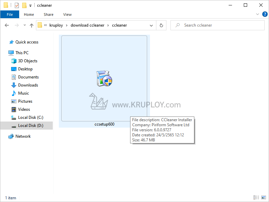Click the address bar folder icon
This screenshot has width=269, height=202.
(40, 25)
